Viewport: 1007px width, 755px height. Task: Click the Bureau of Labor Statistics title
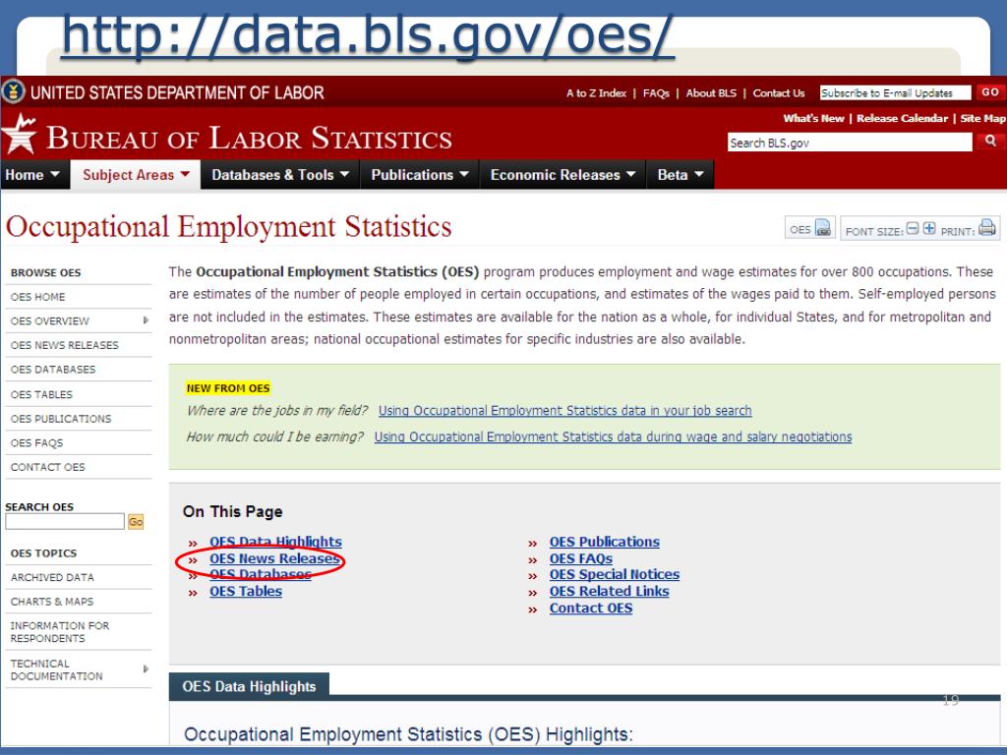tap(249, 138)
